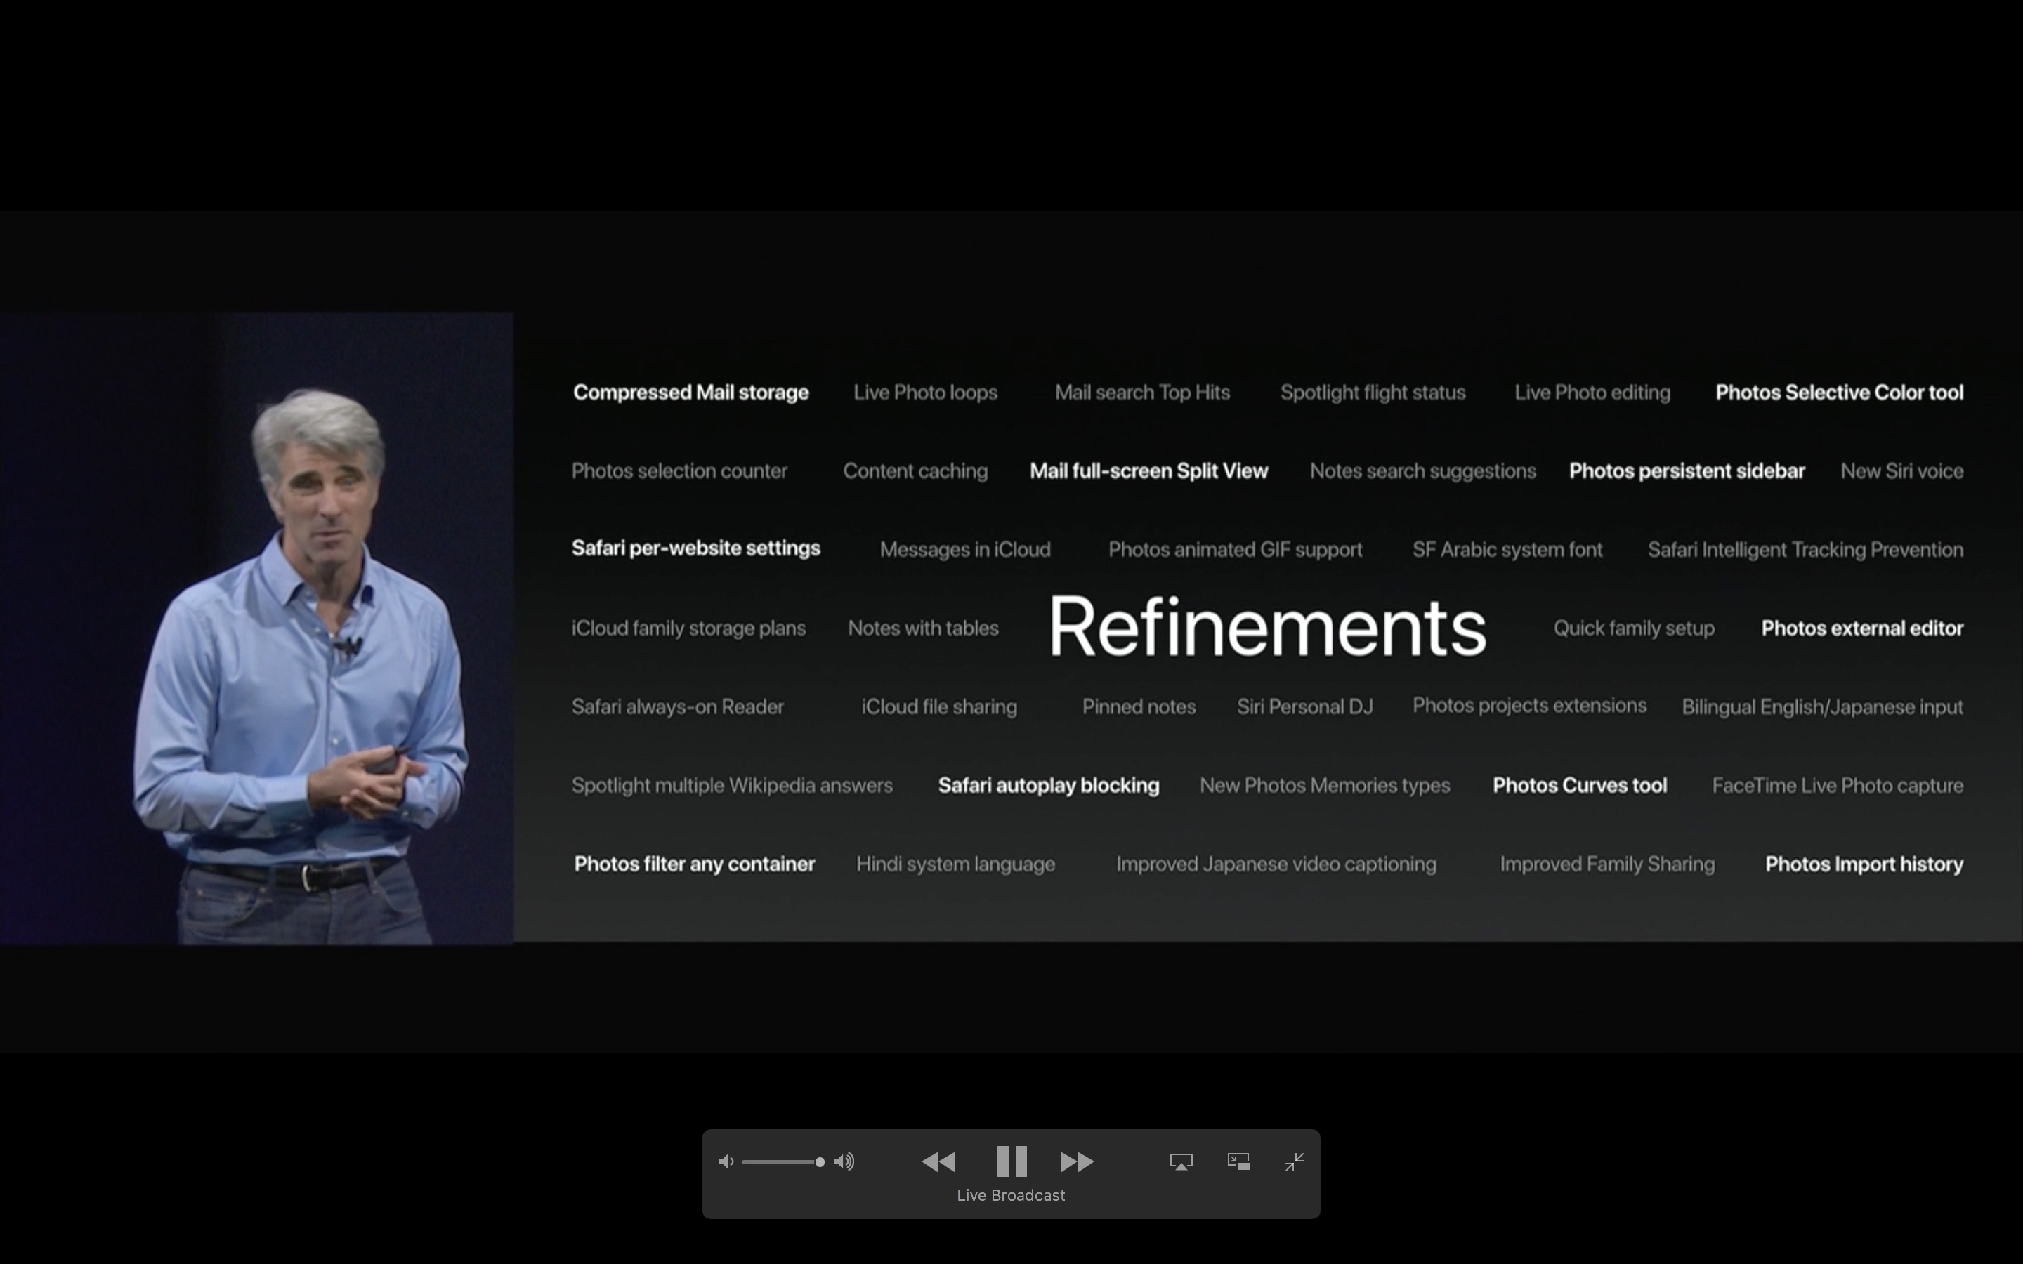Click iCloud file sharing text
The image size is (2023, 1264).
[x=938, y=706]
